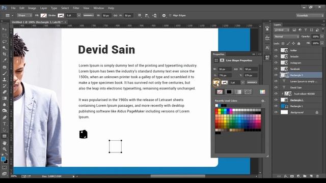This screenshot has width=326, height=183.
Task: Hide the facebook layer
Action: [276, 69]
